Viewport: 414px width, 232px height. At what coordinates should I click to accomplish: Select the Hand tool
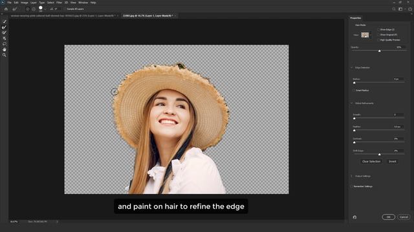point(5,50)
